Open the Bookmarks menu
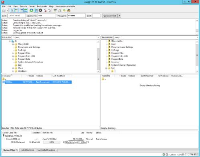The height and width of the screenshot is (157, 200). (x=42, y=6)
